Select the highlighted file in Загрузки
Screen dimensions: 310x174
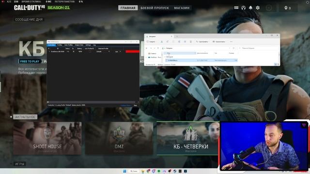tap(201, 60)
